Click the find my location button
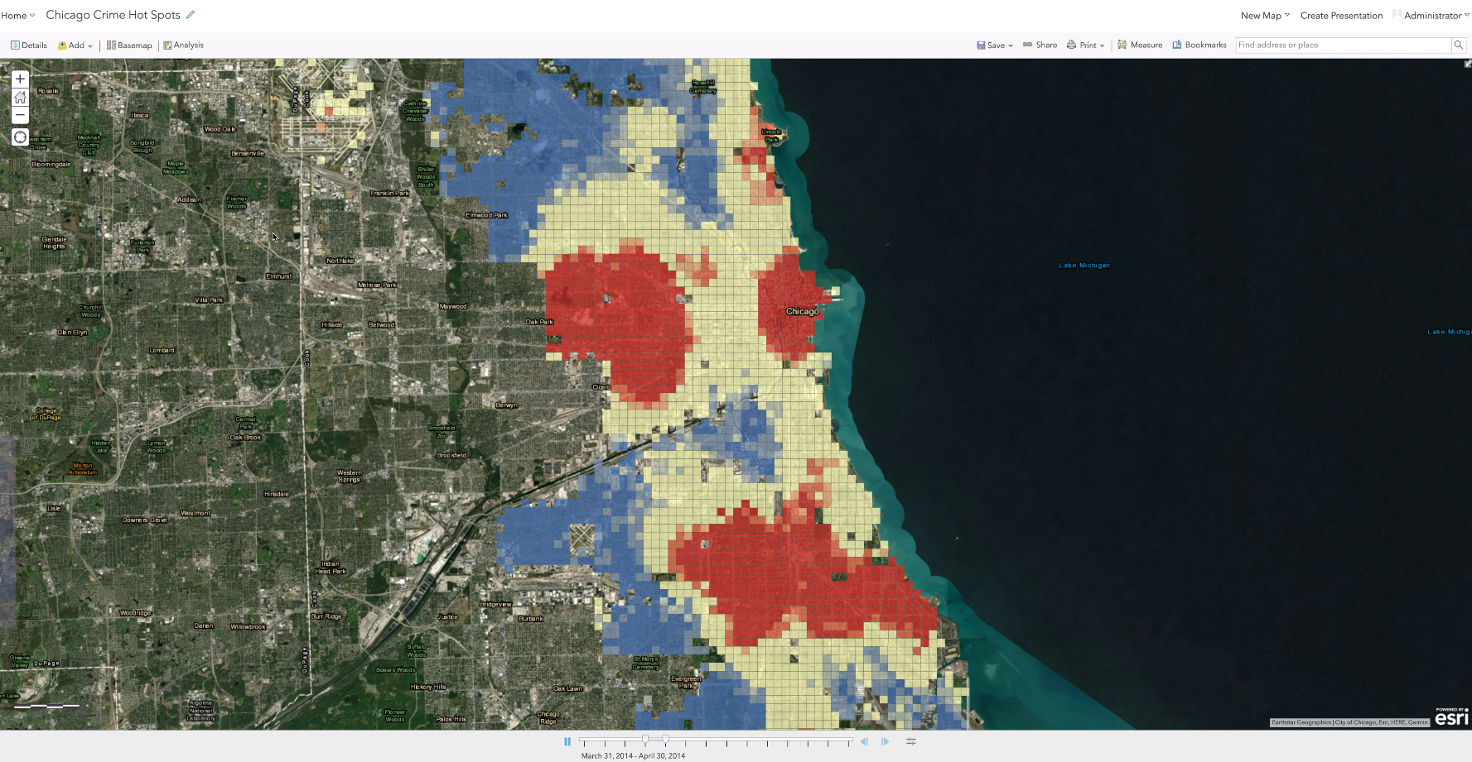This screenshot has height=762, width=1472. [x=20, y=137]
